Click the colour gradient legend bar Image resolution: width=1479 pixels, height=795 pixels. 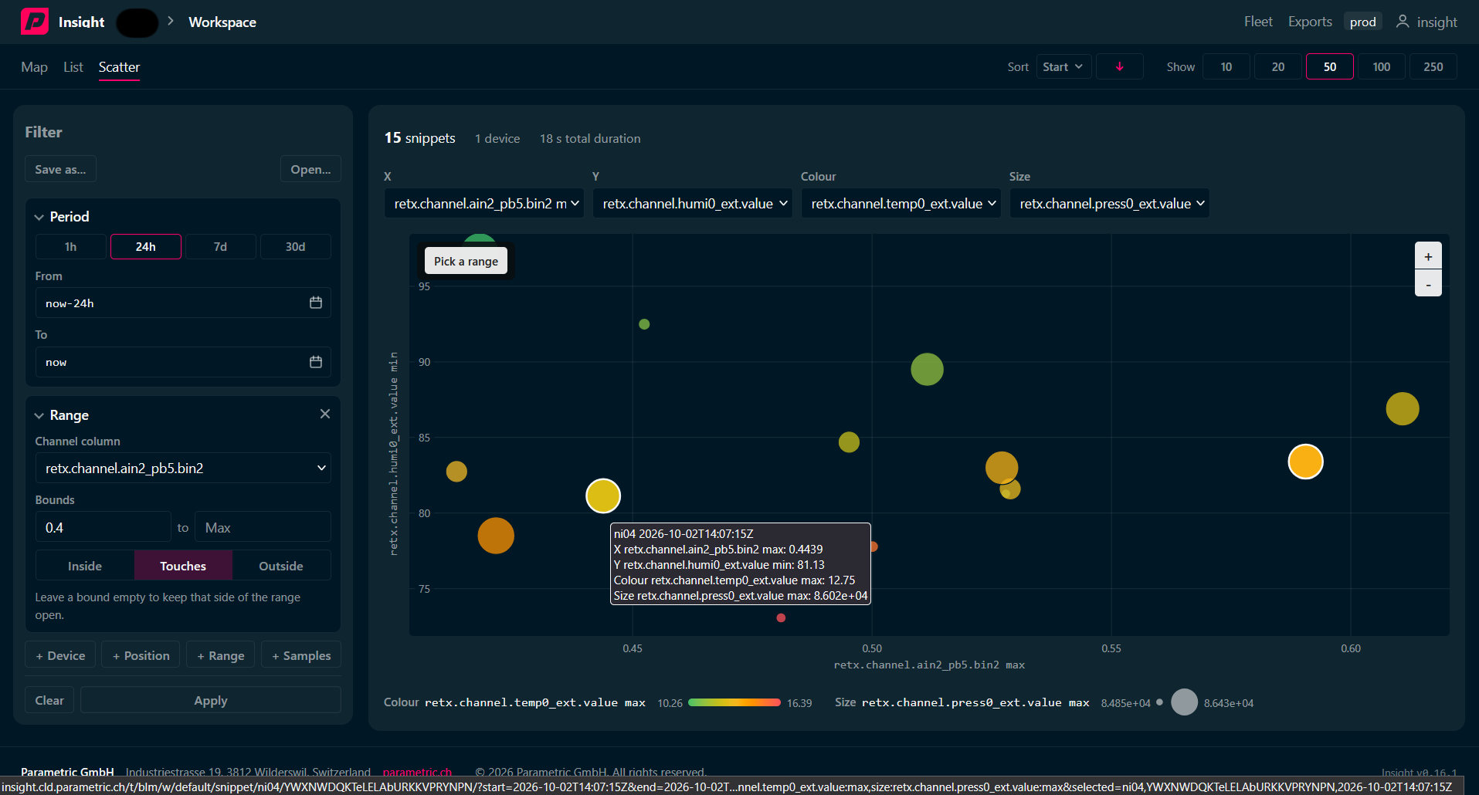734,702
